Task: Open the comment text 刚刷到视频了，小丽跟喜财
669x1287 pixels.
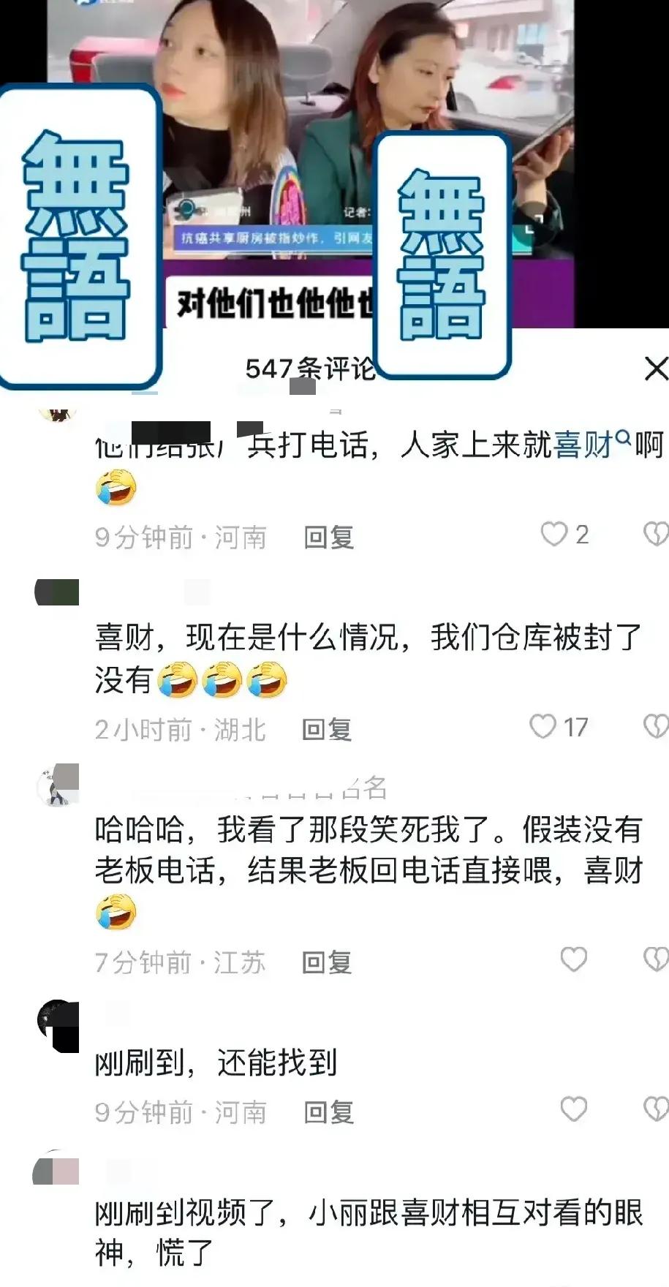Action: click(x=368, y=1233)
